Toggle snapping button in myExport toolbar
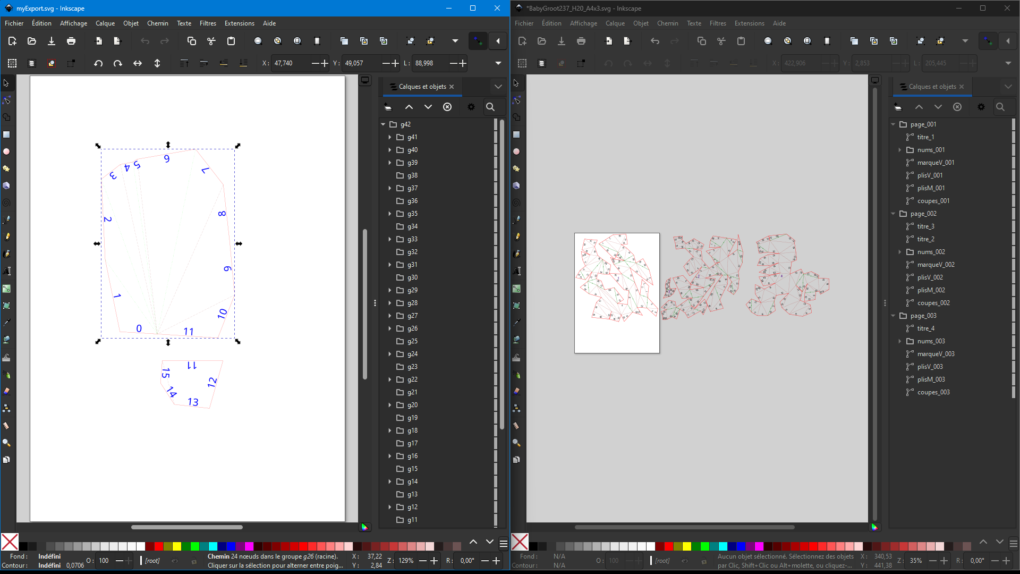The image size is (1020, 574). [478, 41]
